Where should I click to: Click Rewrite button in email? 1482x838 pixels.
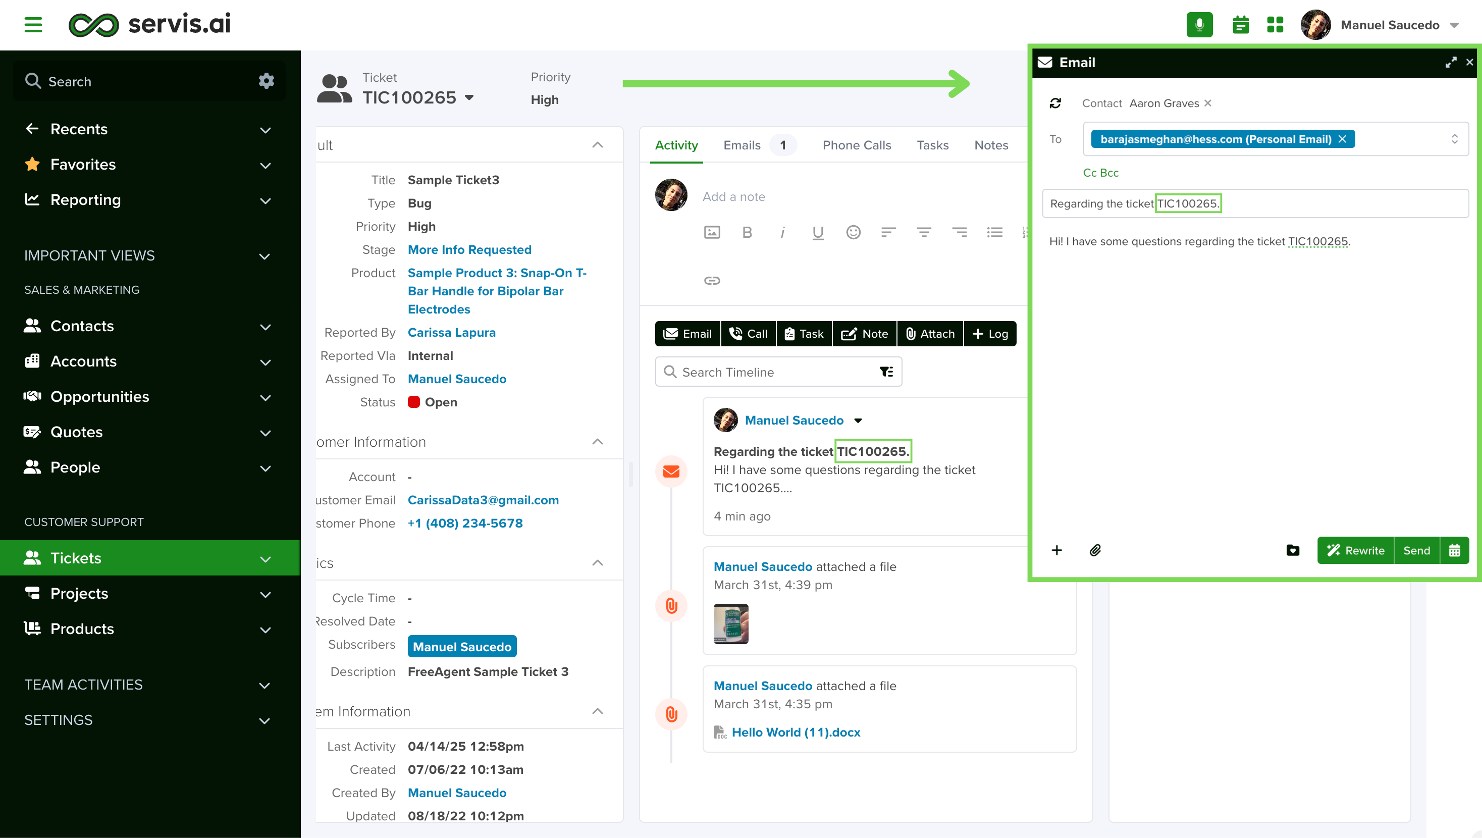click(1355, 550)
